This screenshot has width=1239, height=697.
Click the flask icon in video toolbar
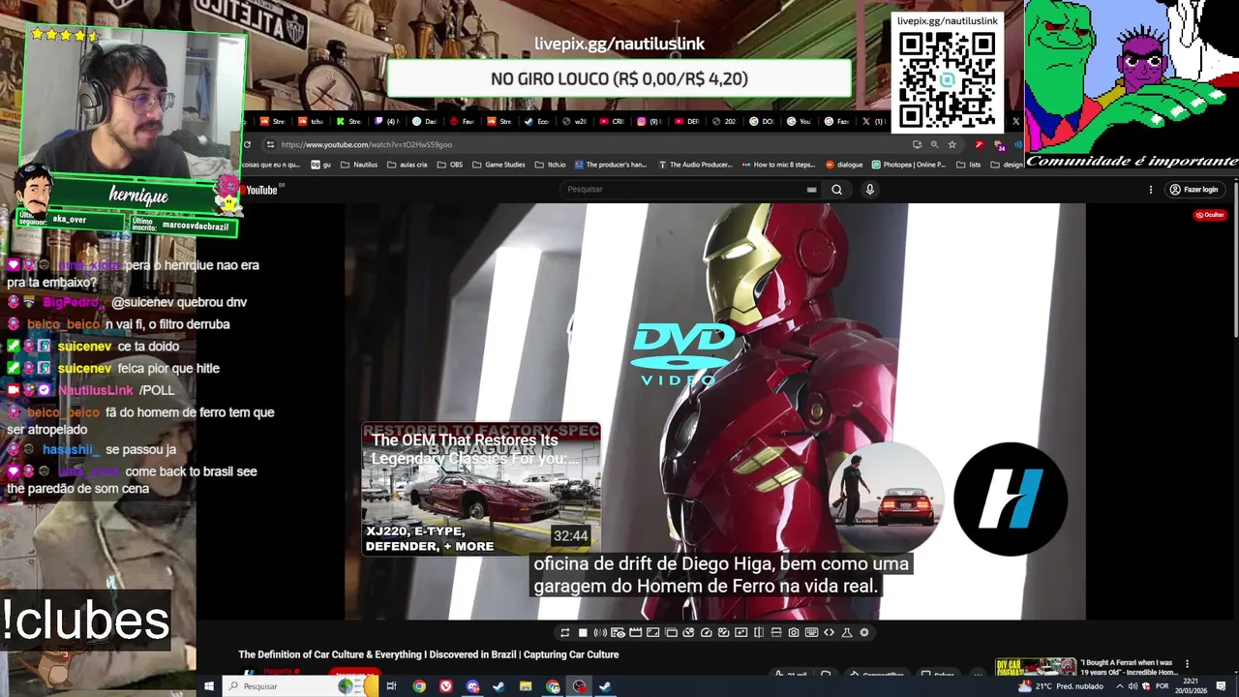click(x=847, y=632)
